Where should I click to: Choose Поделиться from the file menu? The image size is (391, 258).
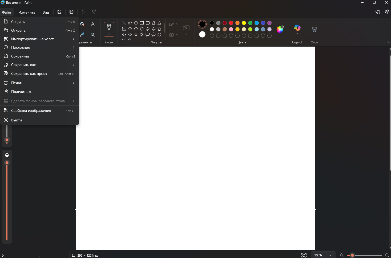click(39, 92)
